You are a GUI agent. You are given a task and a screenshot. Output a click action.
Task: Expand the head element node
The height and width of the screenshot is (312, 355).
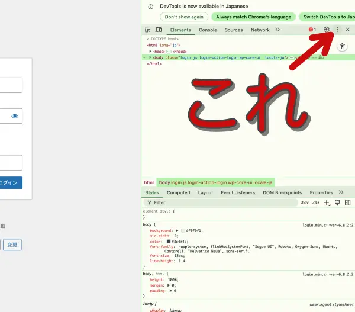[x=150, y=52]
